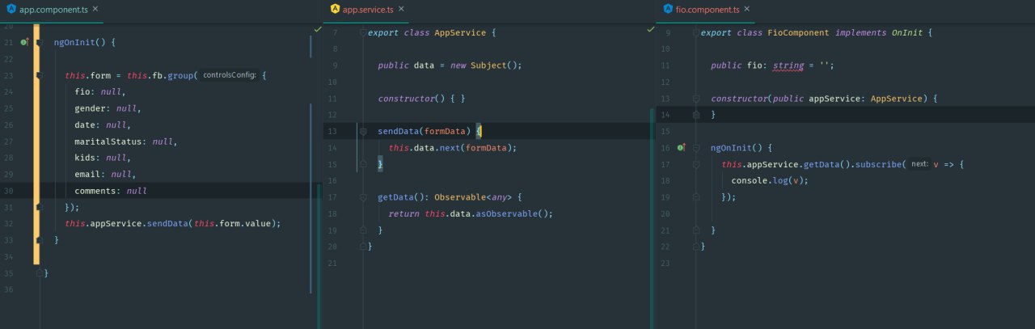Close the app.component.ts tab
Image resolution: width=1035 pixels, height=329 pixels.
(x=96, y=10)
